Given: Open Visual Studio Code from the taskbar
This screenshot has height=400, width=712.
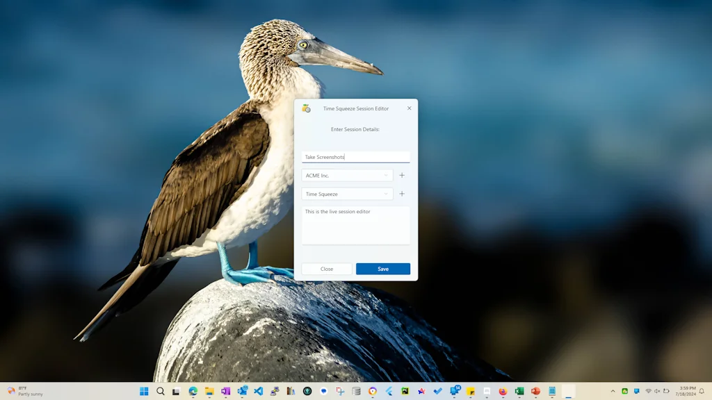Looking at the screenshot, I should click(259, 391).
